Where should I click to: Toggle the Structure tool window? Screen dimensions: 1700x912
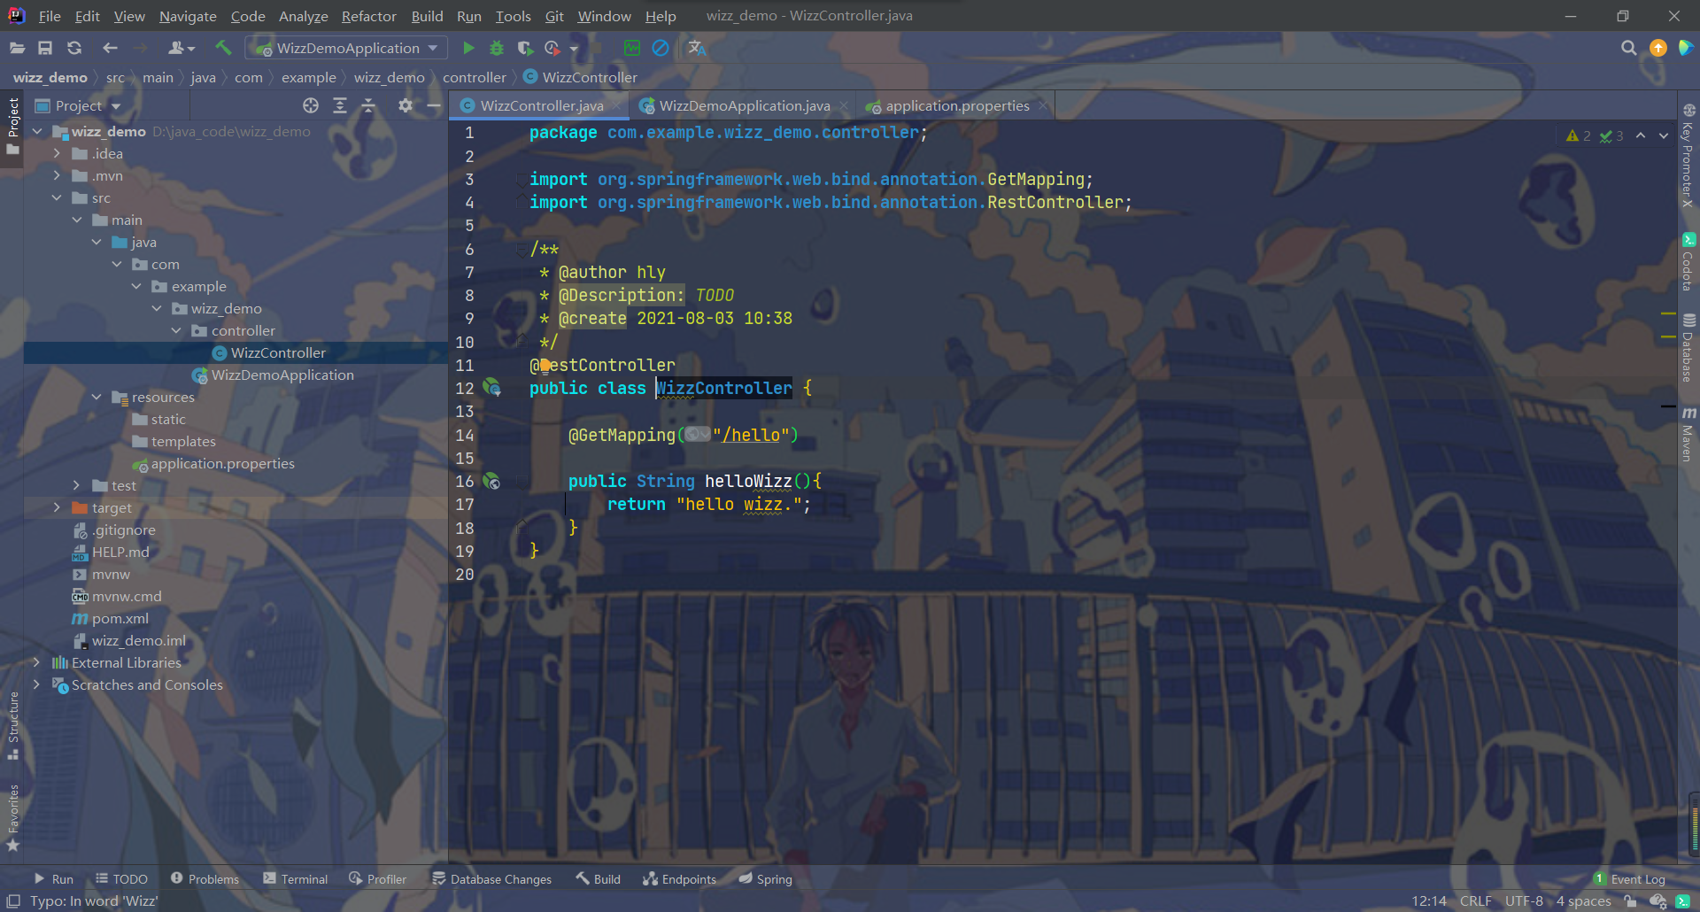click(x=13, y=725)
